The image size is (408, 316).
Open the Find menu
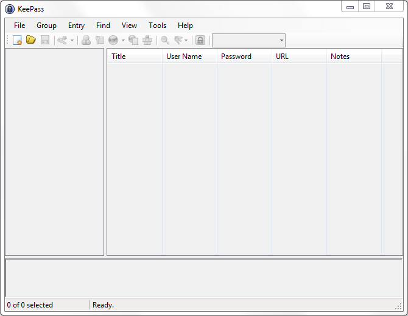click(x=103, y=26)
